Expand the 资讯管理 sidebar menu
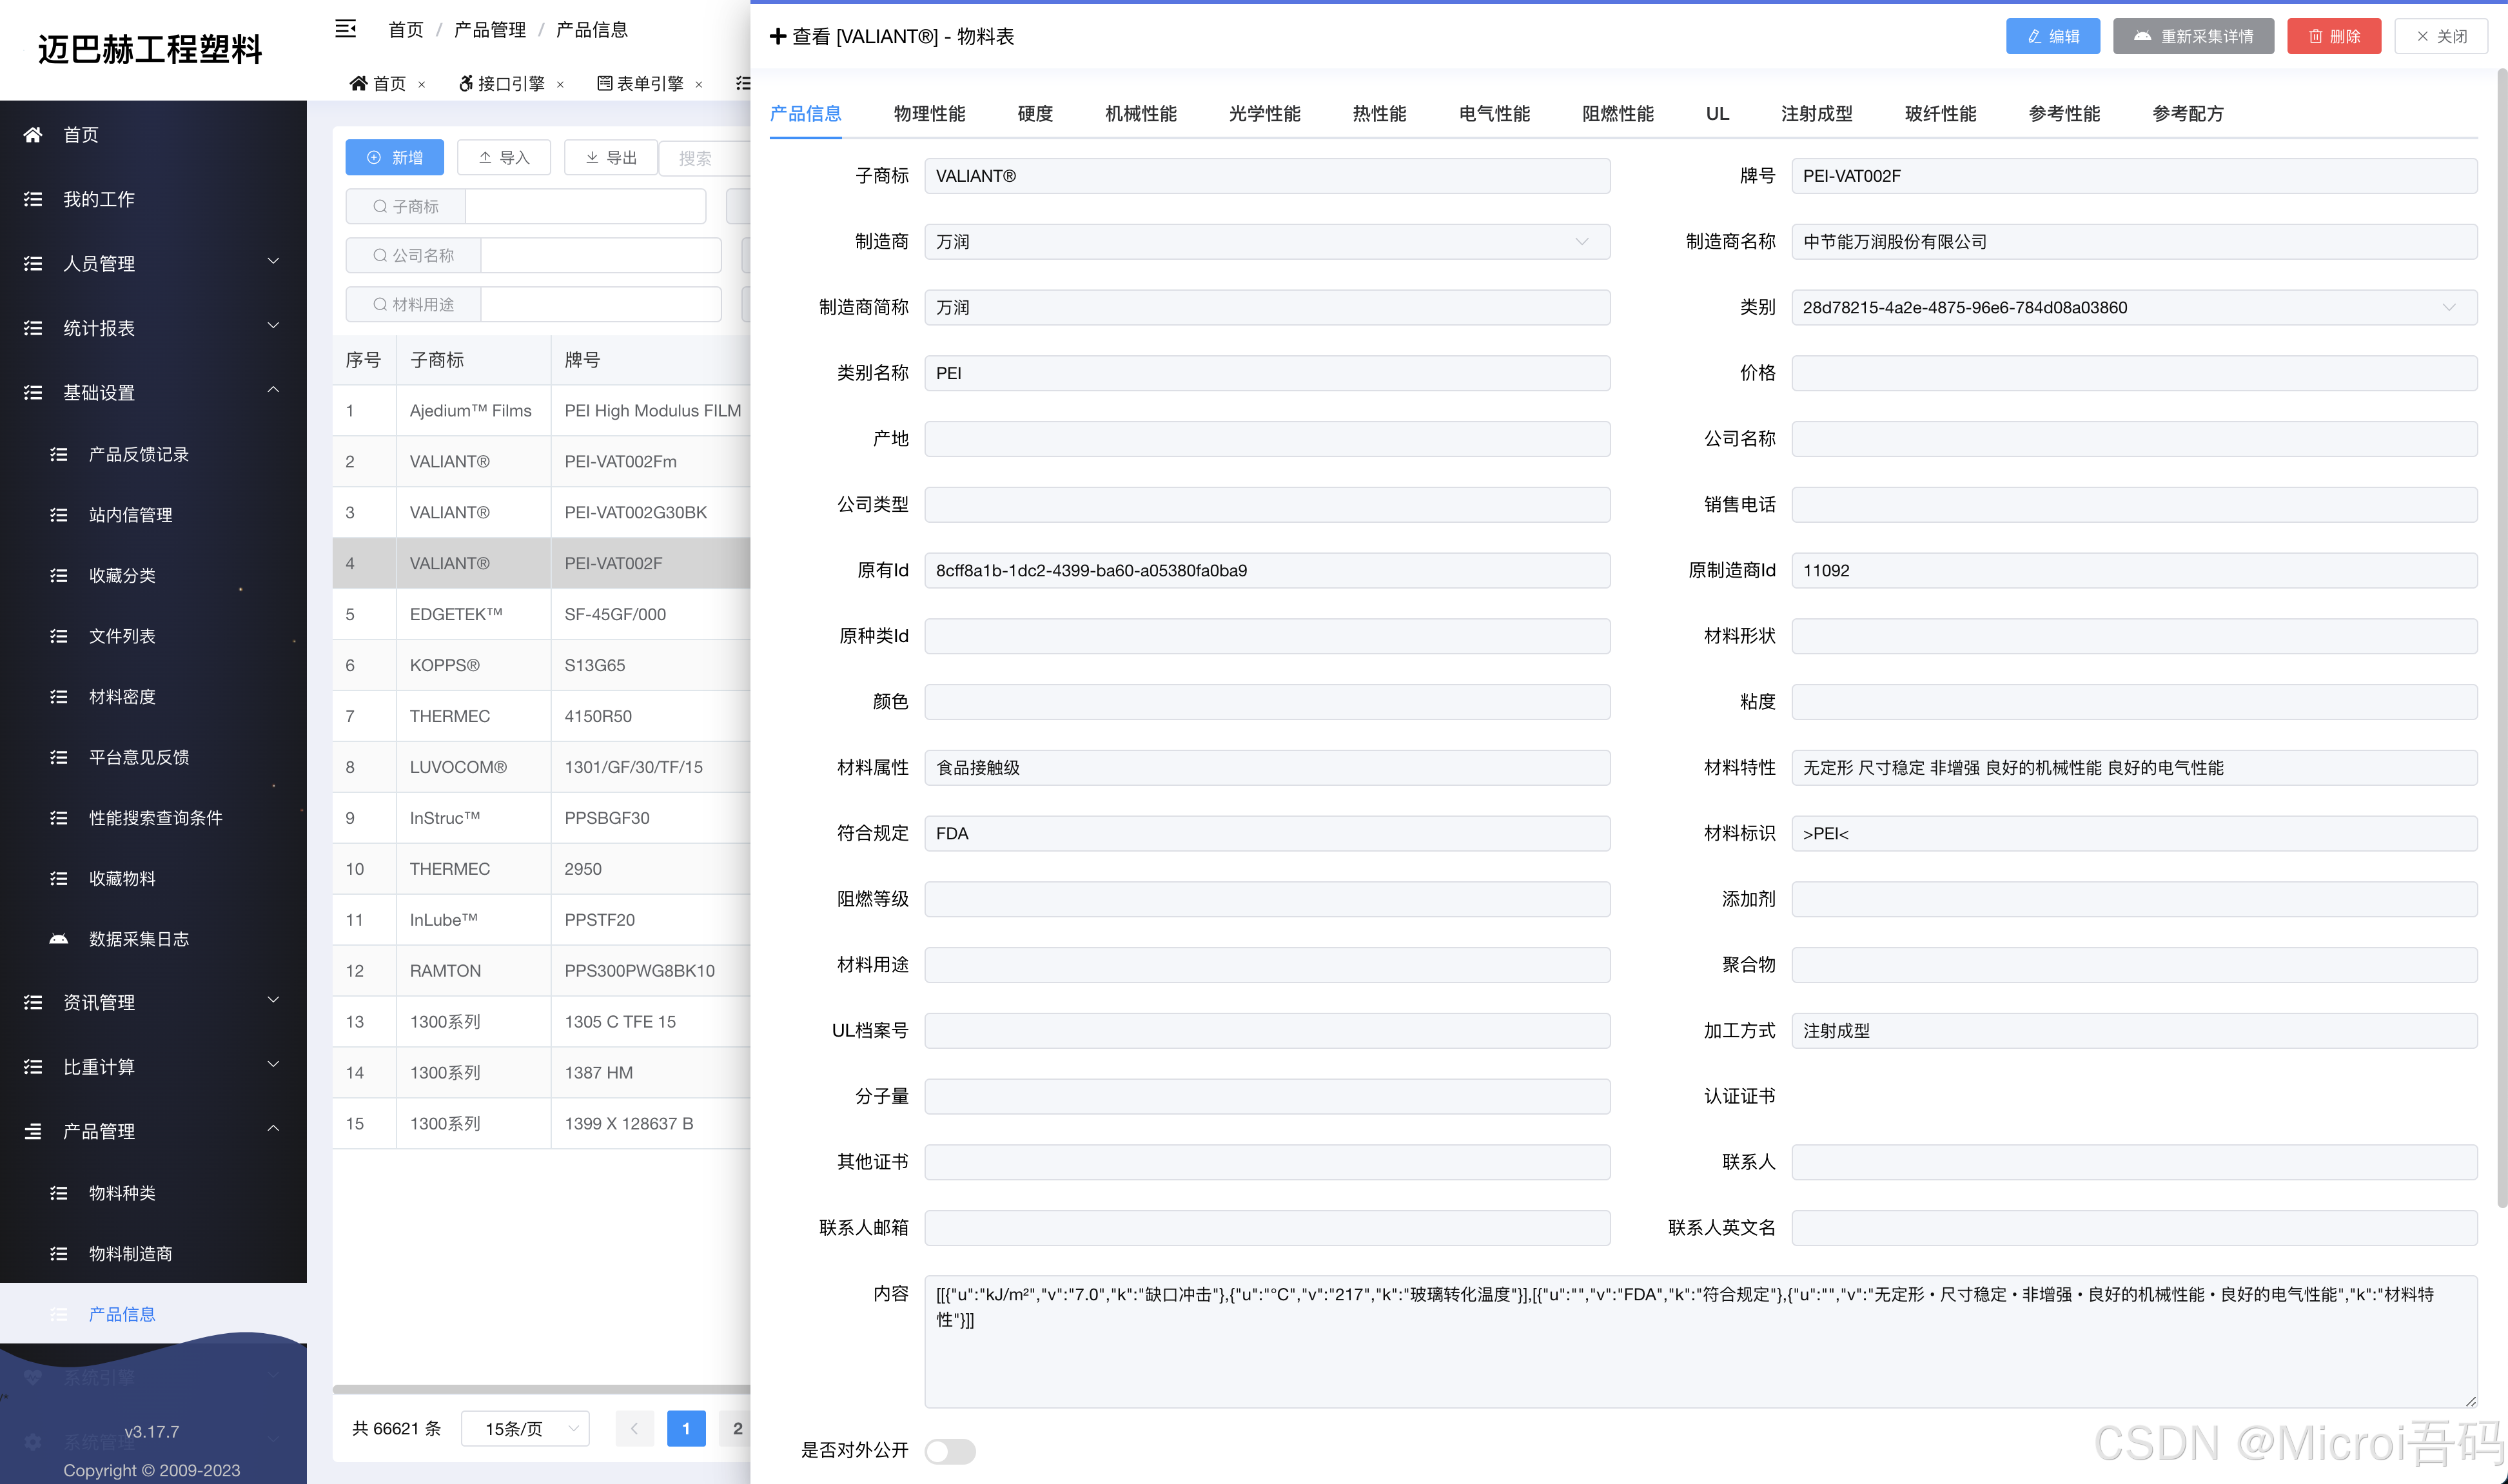This screenshot has width=2508, height=1484. click(x=153, y=1002)
